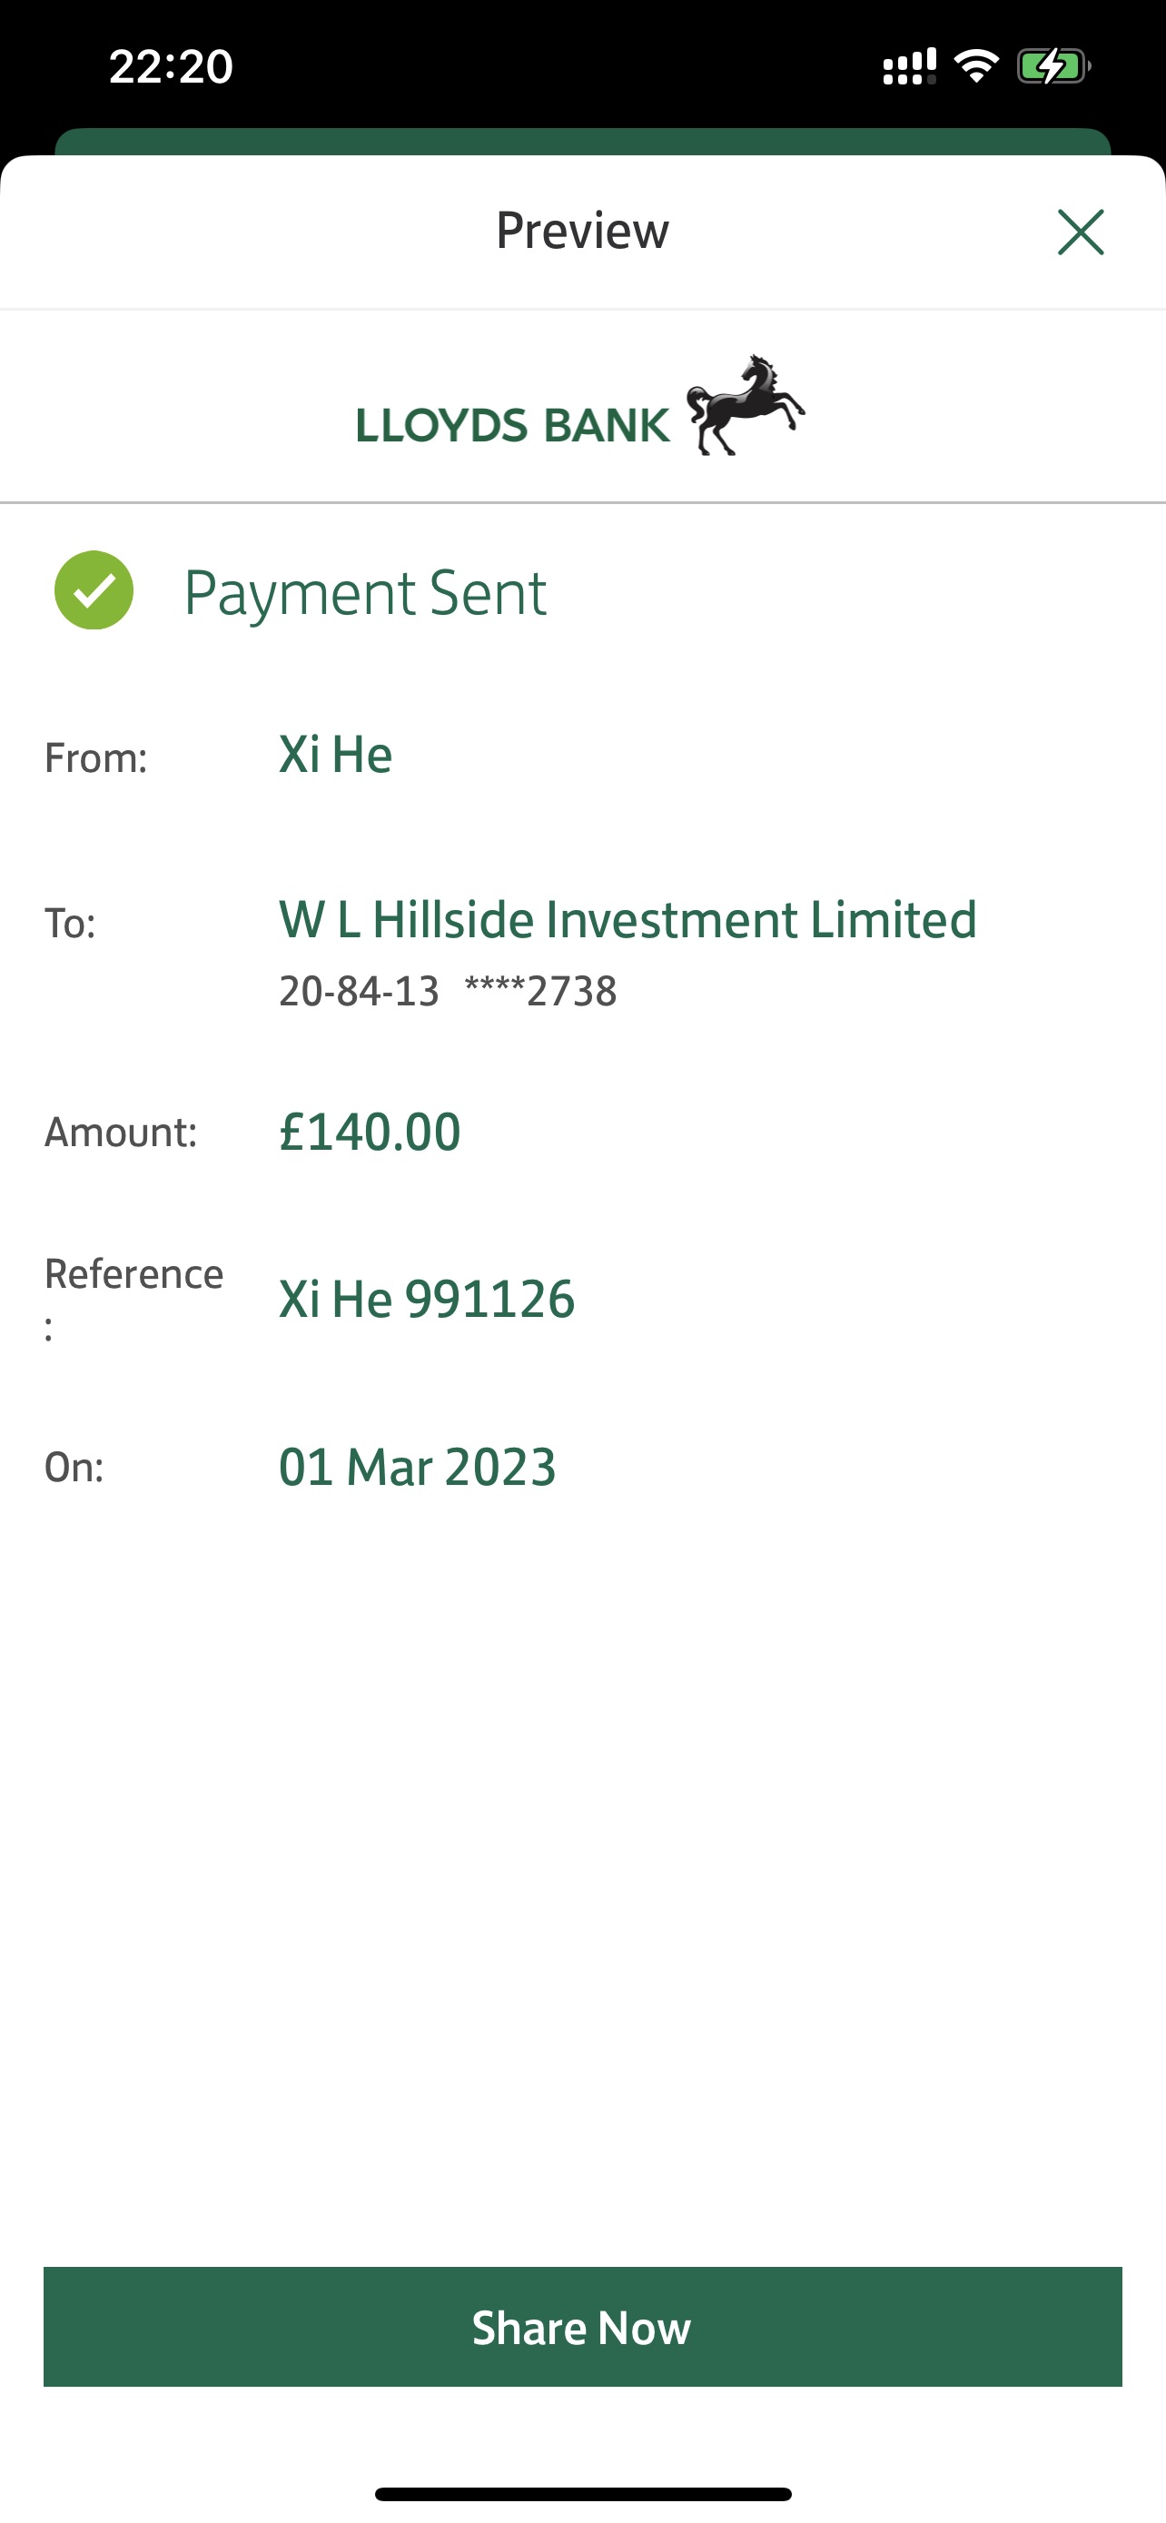Select the reference Xi He 991126
This screenshot has width=1166, height=2523.
427,1300
